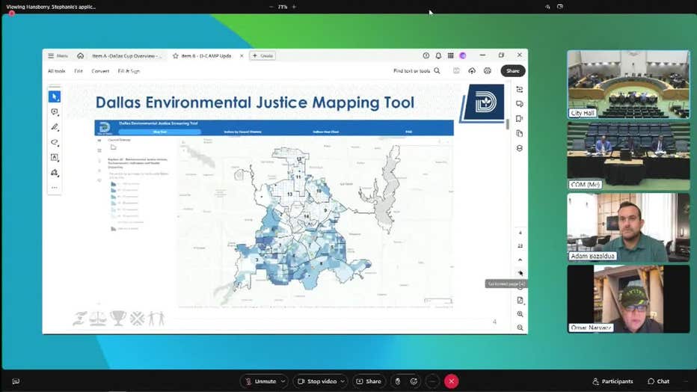Open the Edit menu item
The width and height of the screenshot is (697, 392).
(x=79, y=70)
